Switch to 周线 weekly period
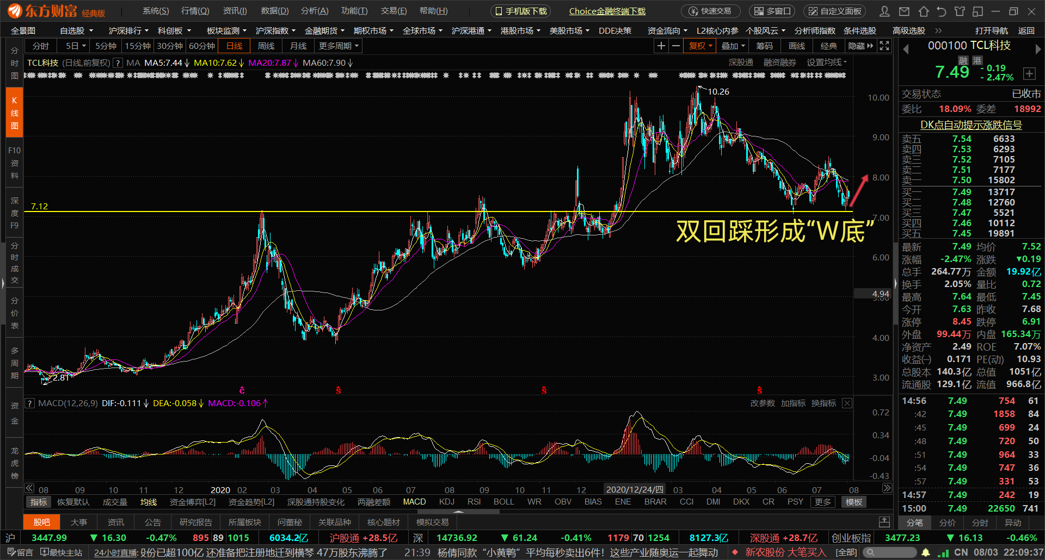 [266, 46]
